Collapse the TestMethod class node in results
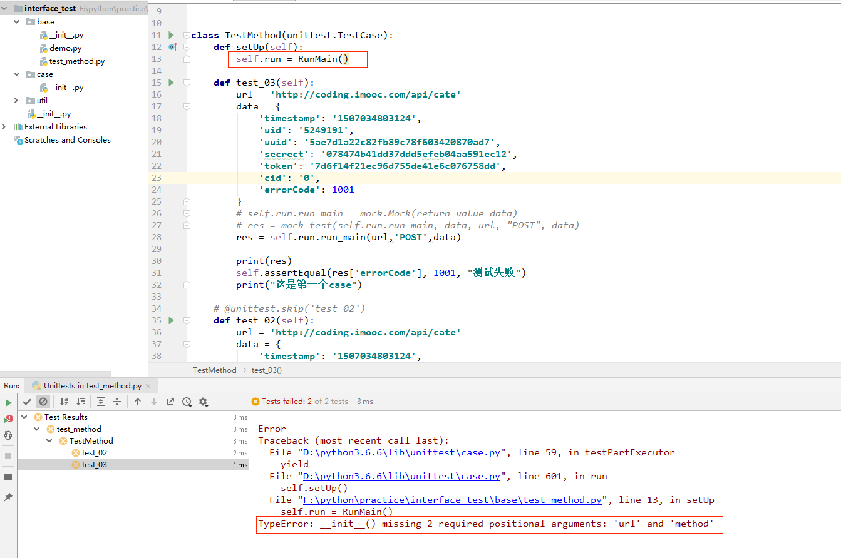Screen dimensions: 841x558 [49, 441]
